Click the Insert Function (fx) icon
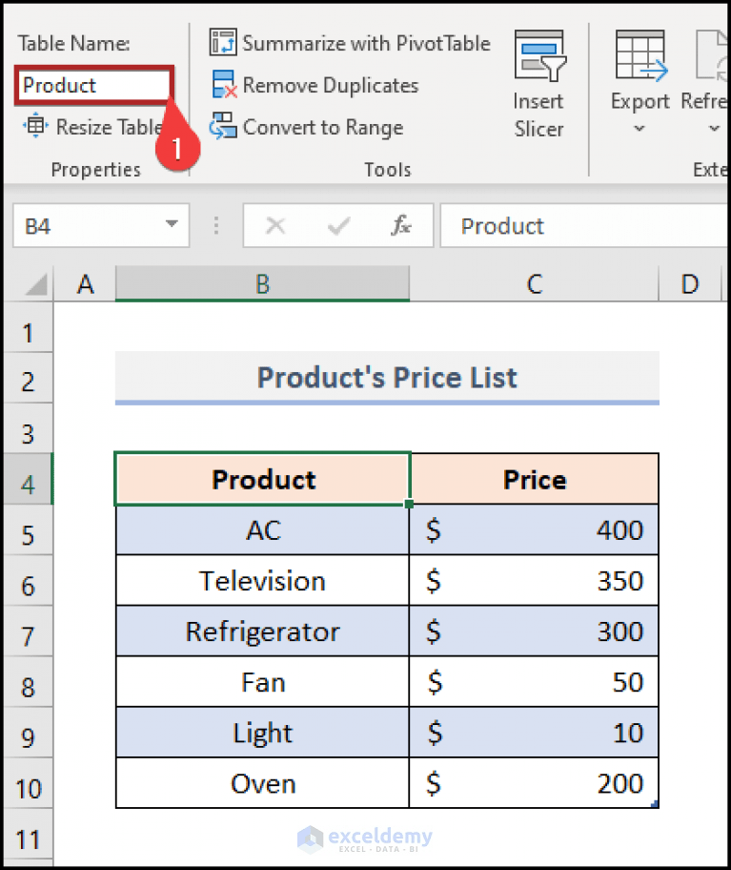 pyautogui.click(x=399, y=225)
